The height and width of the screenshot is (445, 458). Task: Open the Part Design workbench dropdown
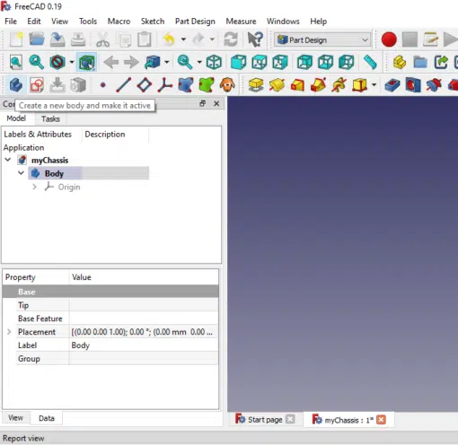(x=322, y=39)
